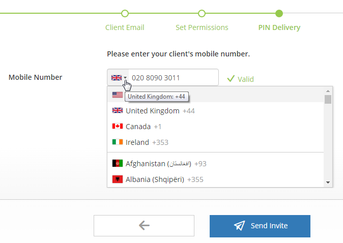Click the Afghanistan flag icon

coord(118,163)
